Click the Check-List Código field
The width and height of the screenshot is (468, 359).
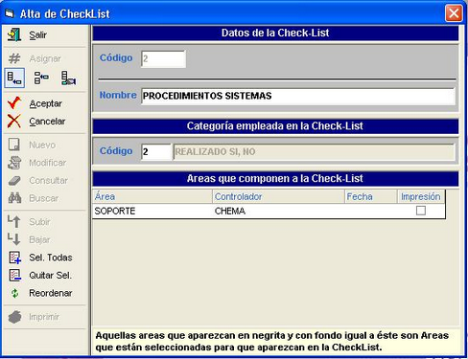(163, 58)
